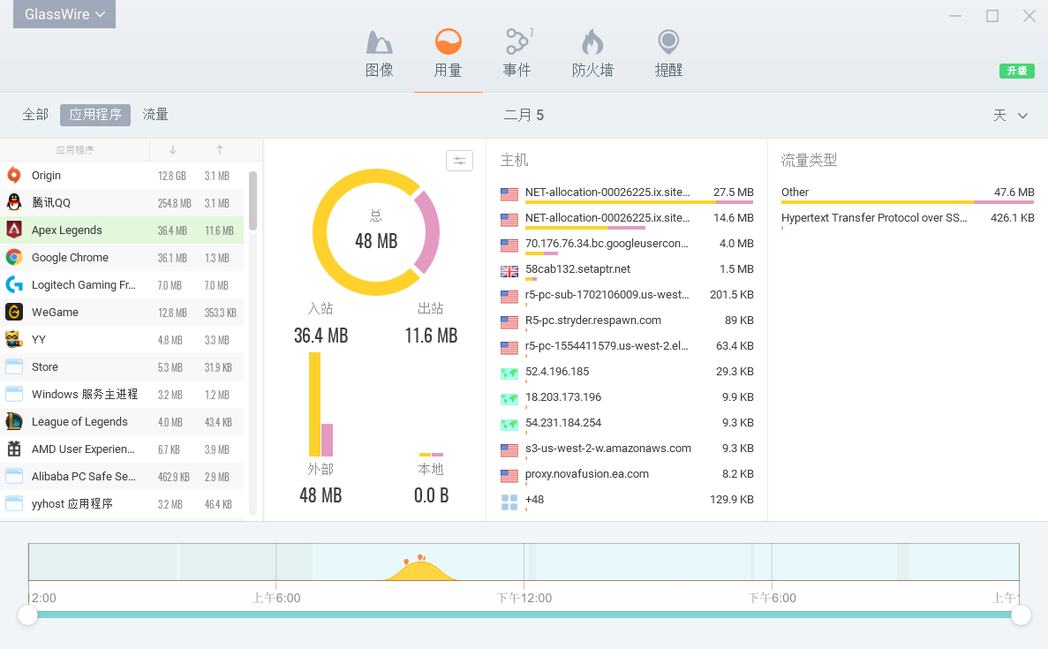Open the usage chart options button
The width and height of the screenshot is (1048, 649).
tap(459, 161)
